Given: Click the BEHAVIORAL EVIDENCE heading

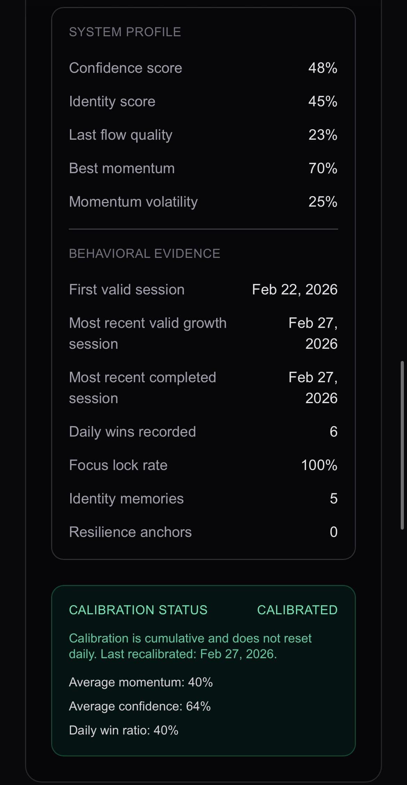Looking at the screenshot, I should (144, 253).
